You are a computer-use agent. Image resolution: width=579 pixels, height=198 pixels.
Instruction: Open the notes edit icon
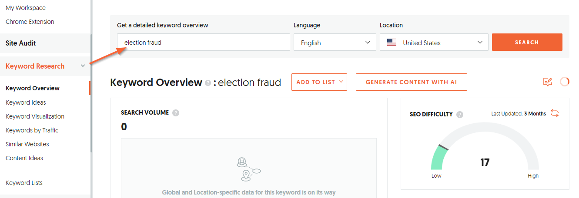click(548, 82)
